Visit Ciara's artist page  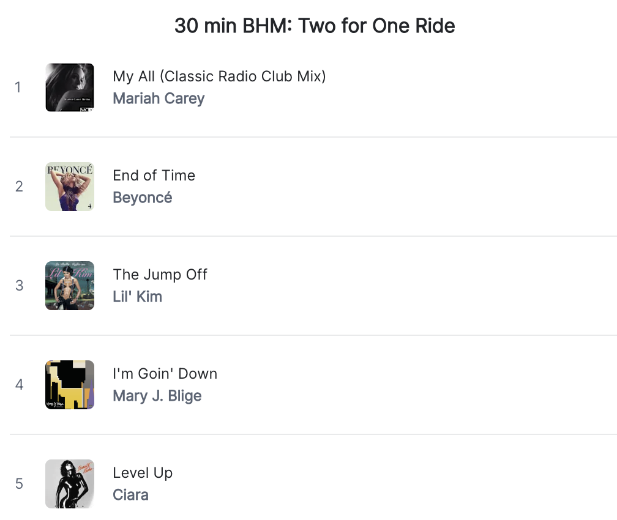click(x=130, y=494)
